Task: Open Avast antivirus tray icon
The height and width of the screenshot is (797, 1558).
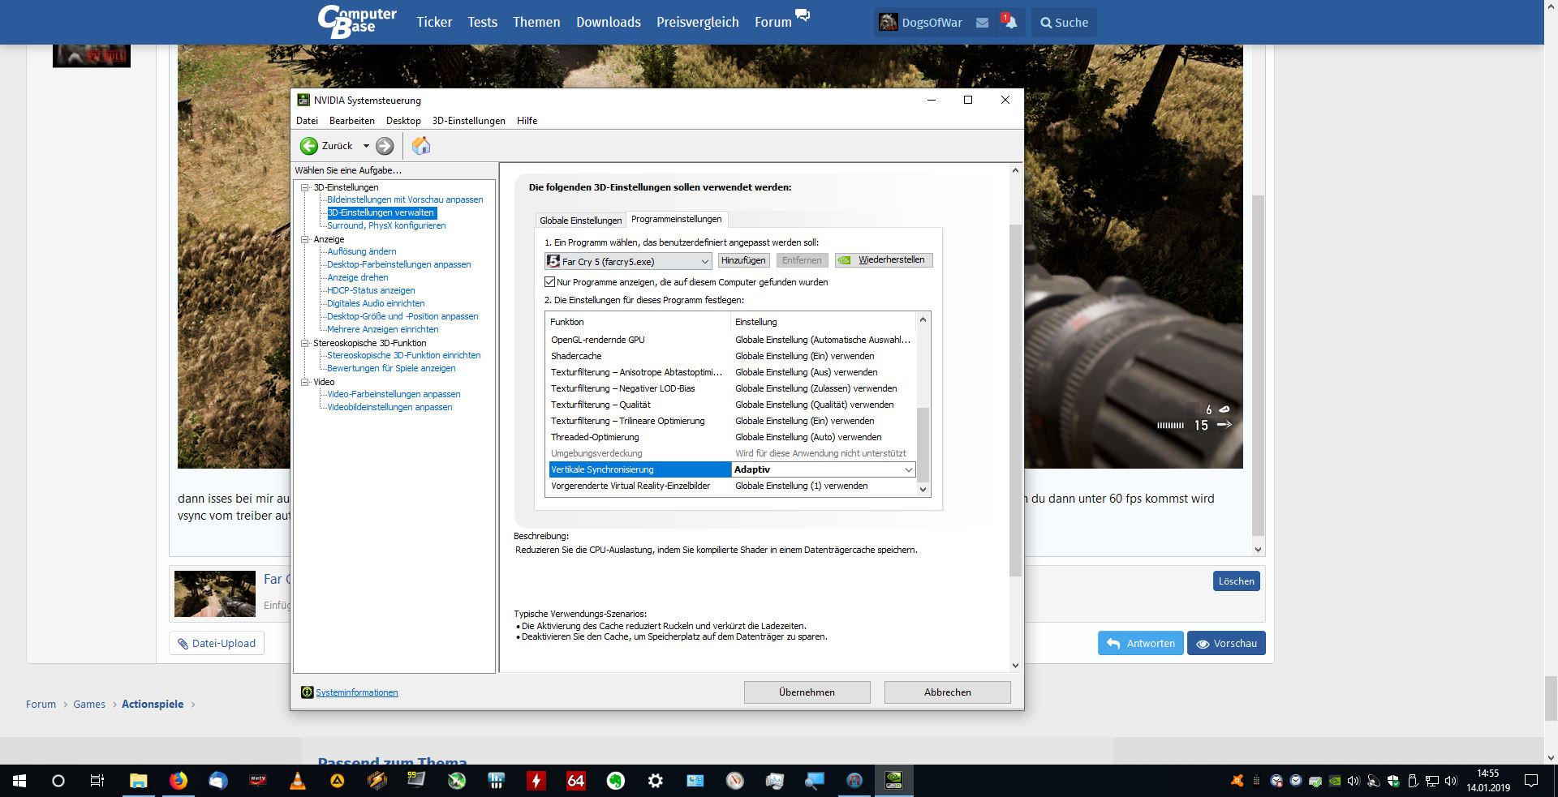Action: 1237,781
